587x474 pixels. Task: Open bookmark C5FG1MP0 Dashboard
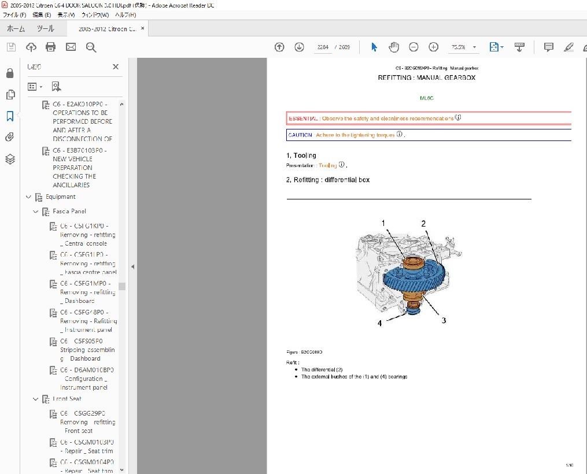point(87,292)
